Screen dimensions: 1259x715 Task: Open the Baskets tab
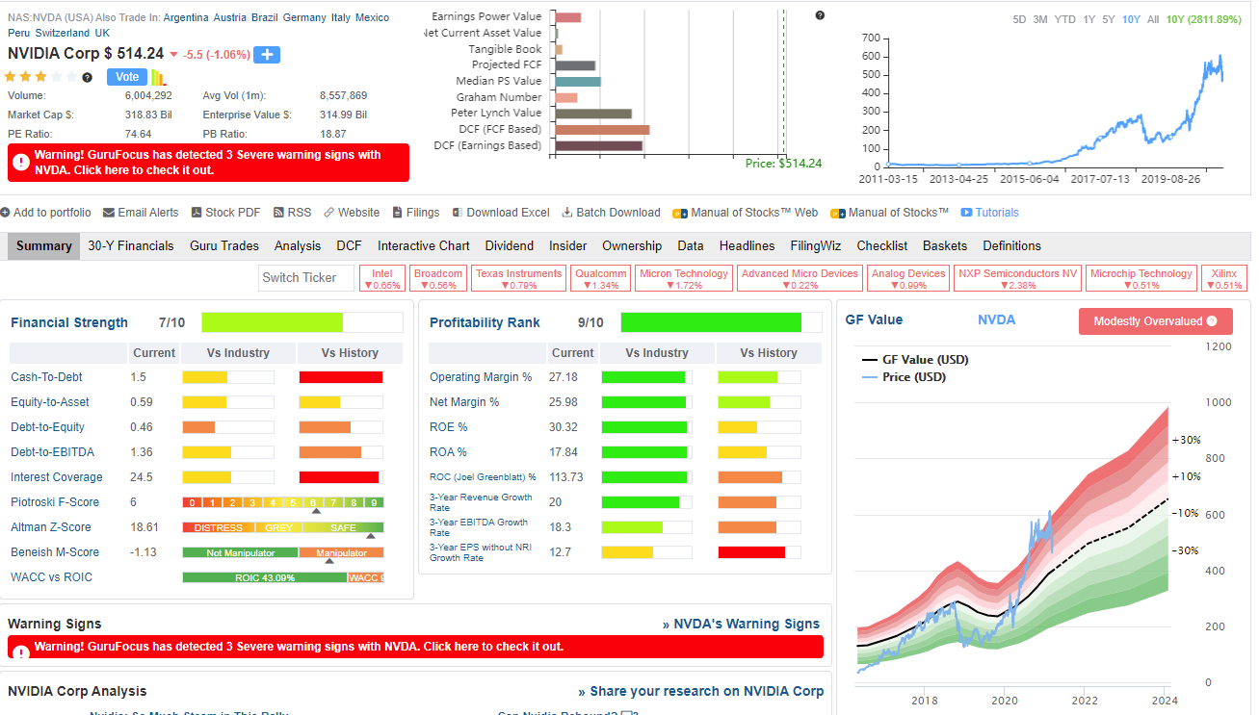point(945,245)
